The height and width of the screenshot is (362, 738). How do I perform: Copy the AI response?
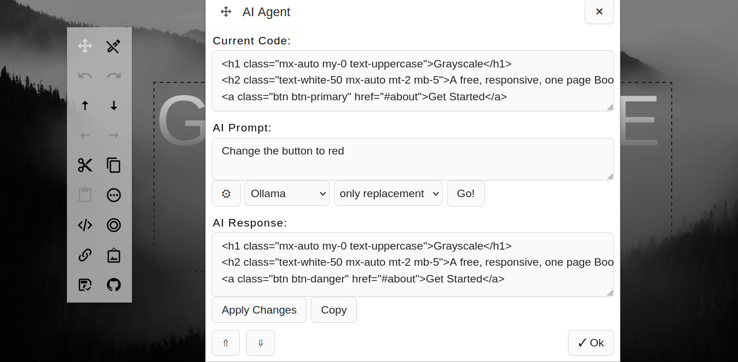point(333,310)
